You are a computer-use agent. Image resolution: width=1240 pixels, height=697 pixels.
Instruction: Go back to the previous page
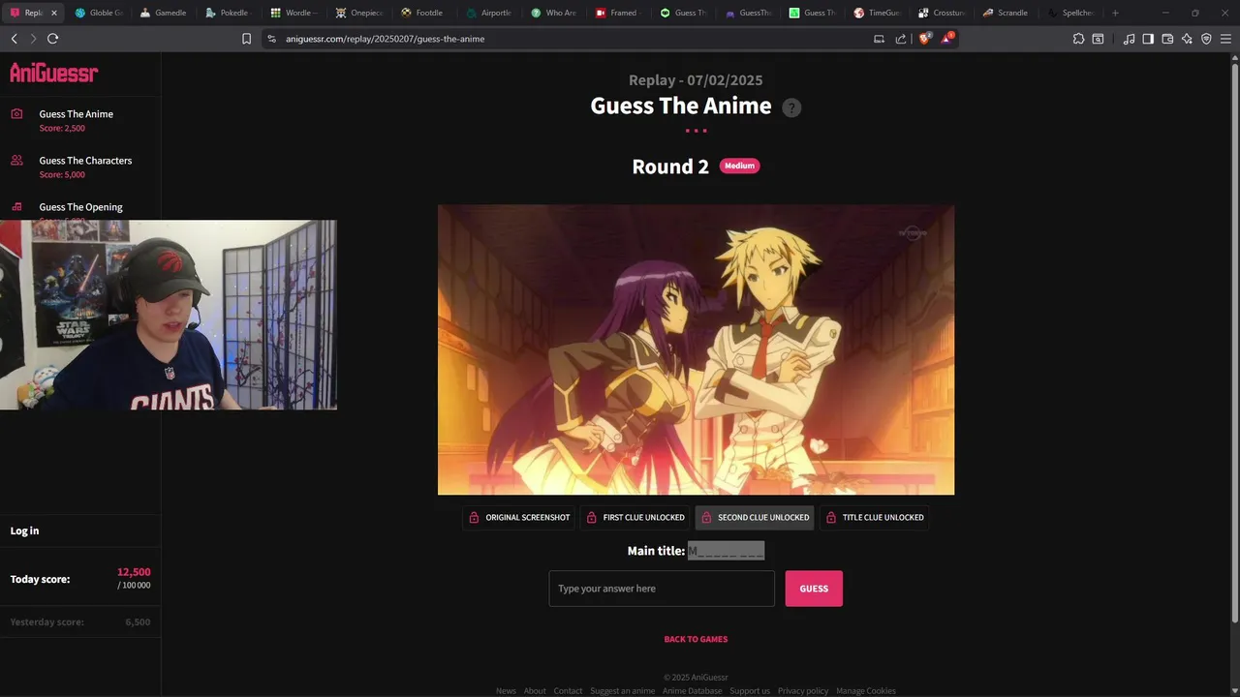point(14,39)
